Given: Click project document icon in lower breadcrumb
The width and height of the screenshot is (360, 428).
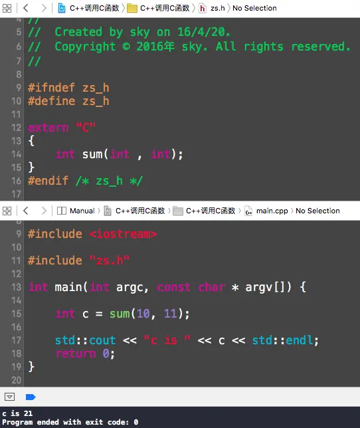Looking at the screenshot, I should (x=108, y=211).
